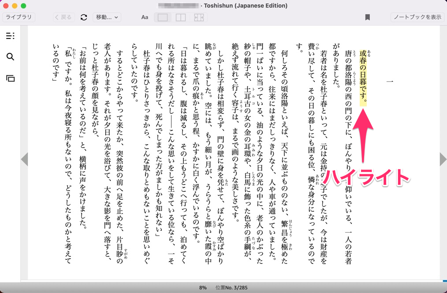The image size is (447, 293).
Task: Expand the 移動 dropdown menu
Action: tap(107, 17)
